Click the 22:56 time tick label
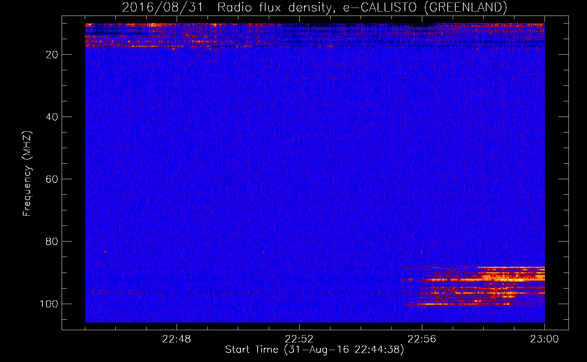The width and height of the screenshot is (587, 362). click(x=422, y=339)
